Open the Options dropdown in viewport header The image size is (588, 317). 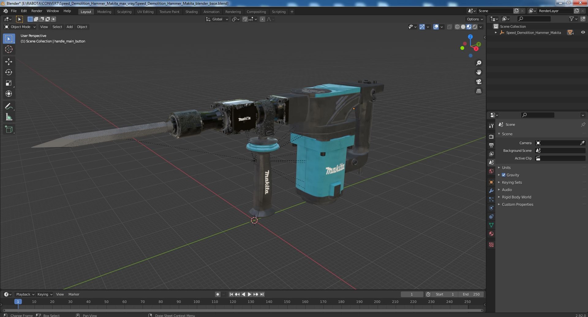pos(475,19)
